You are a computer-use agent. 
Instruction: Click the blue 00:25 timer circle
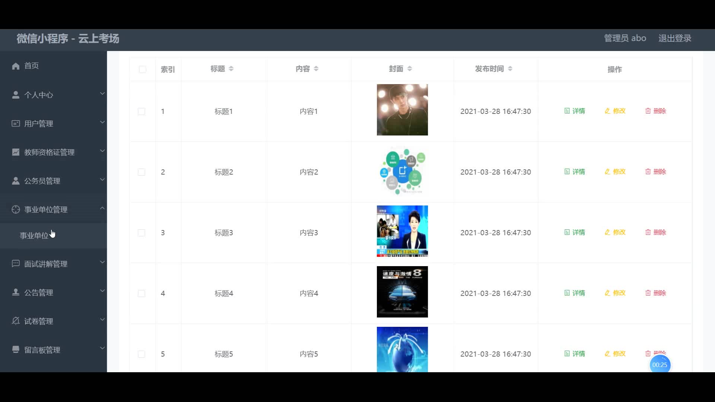[x=660, y=365]
